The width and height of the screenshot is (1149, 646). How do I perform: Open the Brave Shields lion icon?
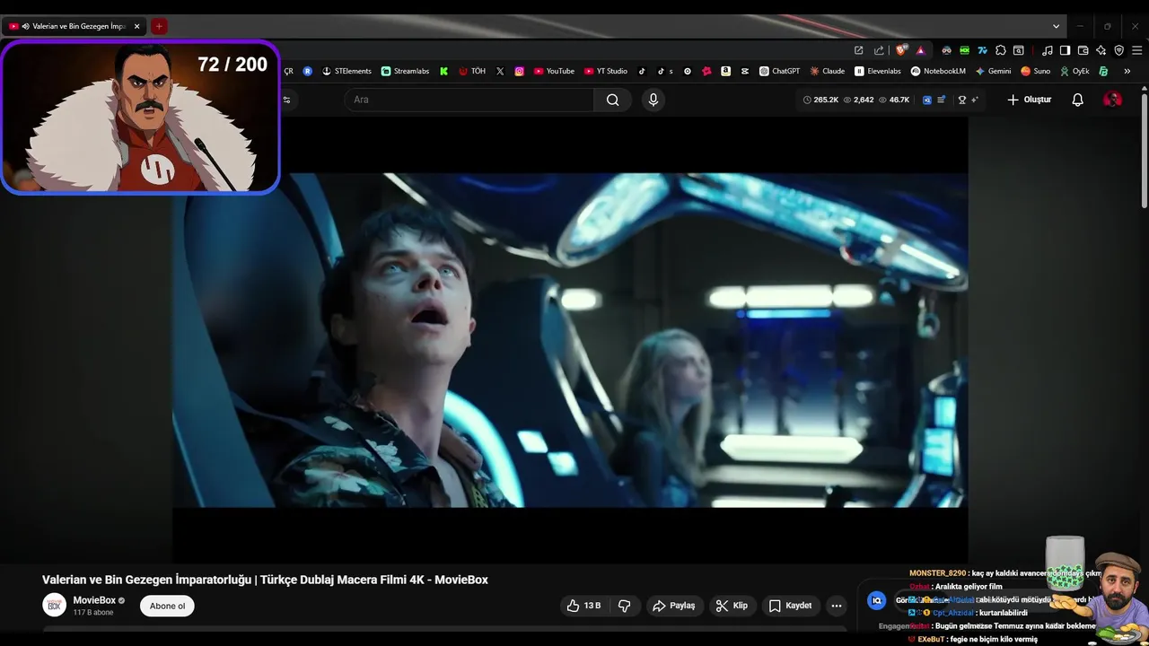pos(901,50)
